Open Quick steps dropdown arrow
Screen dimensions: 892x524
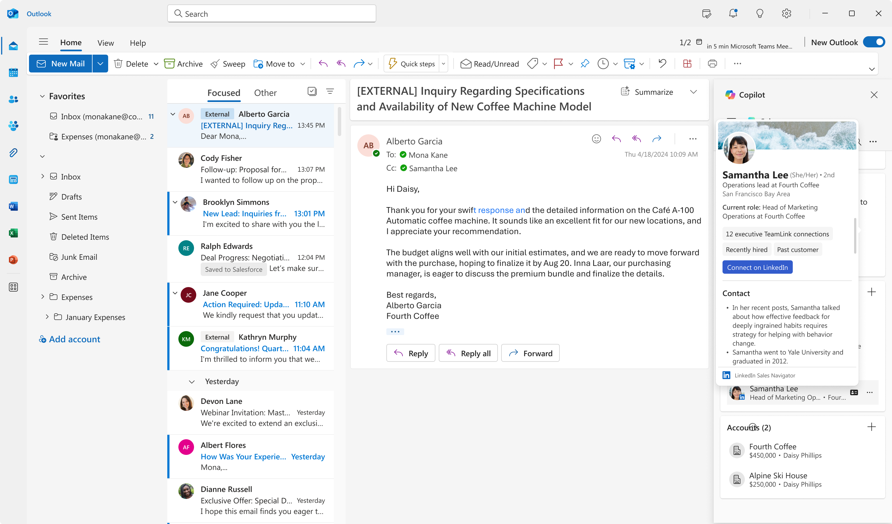click(x=443, y=64)
